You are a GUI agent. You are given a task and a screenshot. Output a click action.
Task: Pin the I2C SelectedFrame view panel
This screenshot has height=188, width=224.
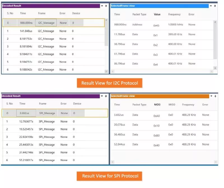pyautogui.click(x=215, y=6)
